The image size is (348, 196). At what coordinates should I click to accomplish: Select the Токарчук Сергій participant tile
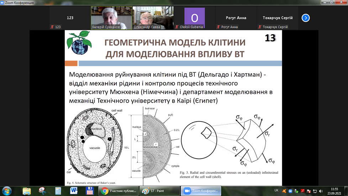[278, 18]
